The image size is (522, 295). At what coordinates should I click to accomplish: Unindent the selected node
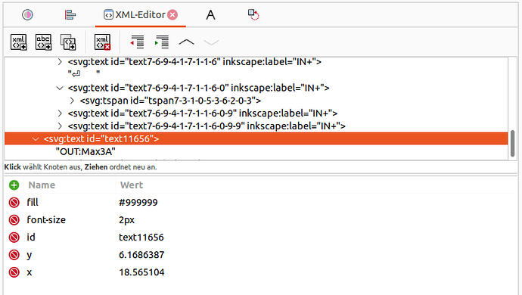pos(137,42)
